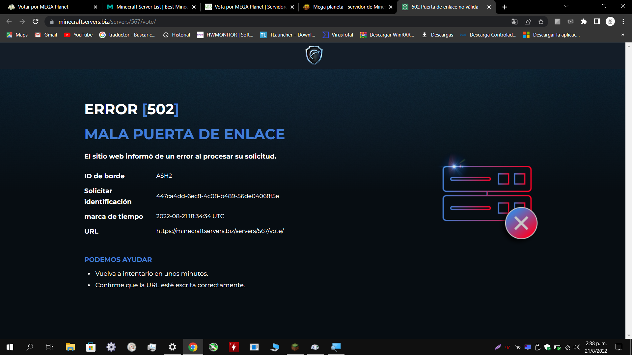The width and height of the screenshot is (632, 355).
Task: Toggle Chrome's side panel open
Action: click(596, 21)
